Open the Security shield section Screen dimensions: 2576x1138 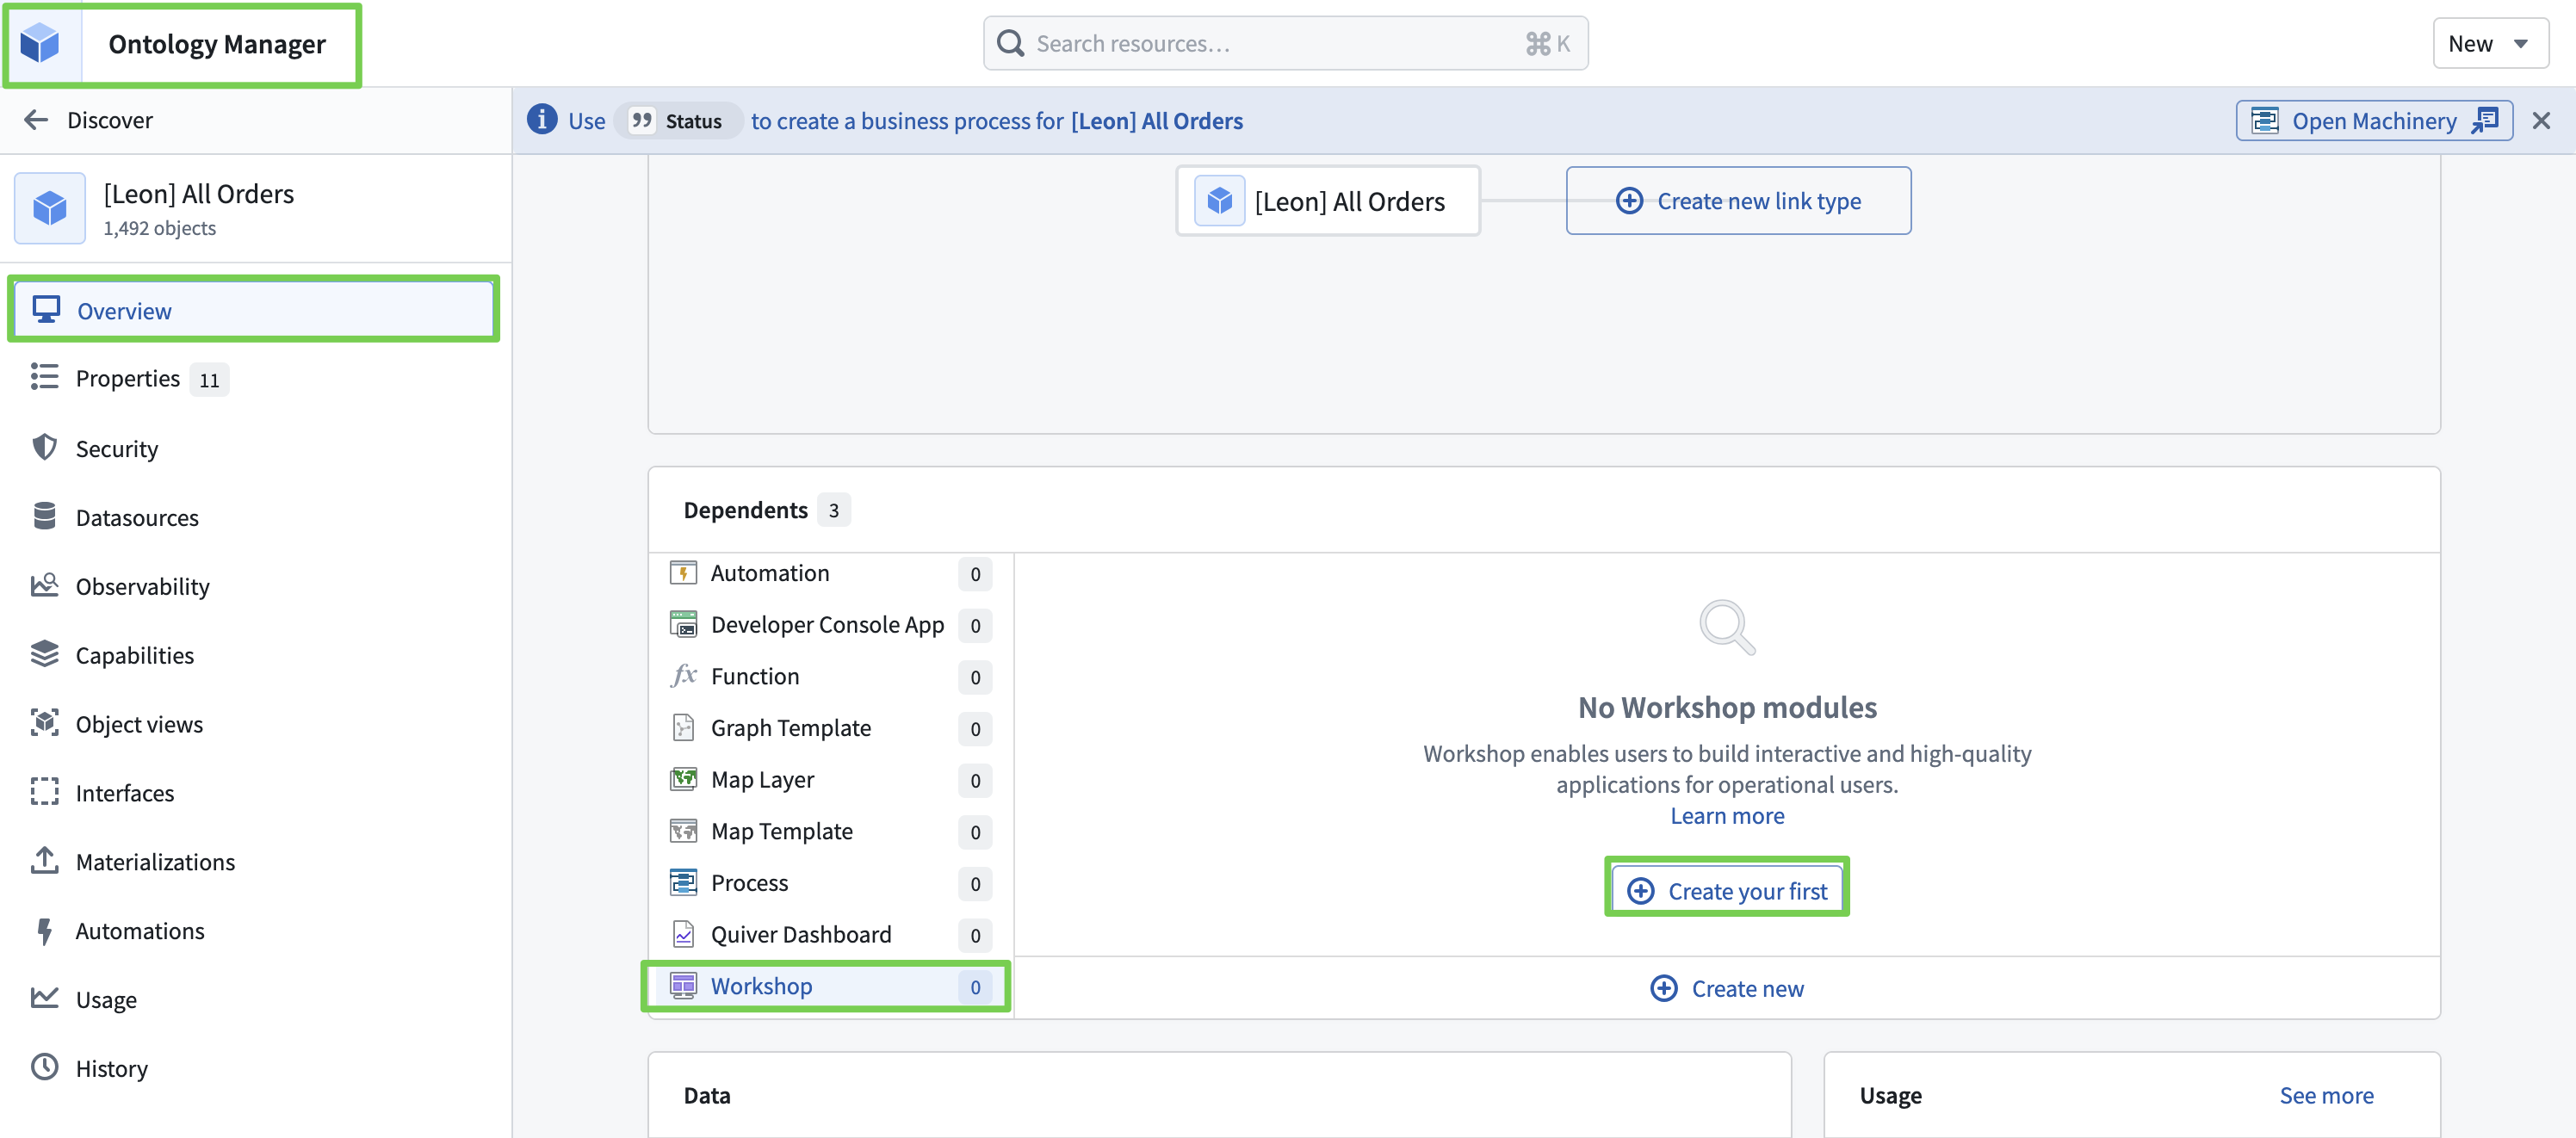(116, 449)
